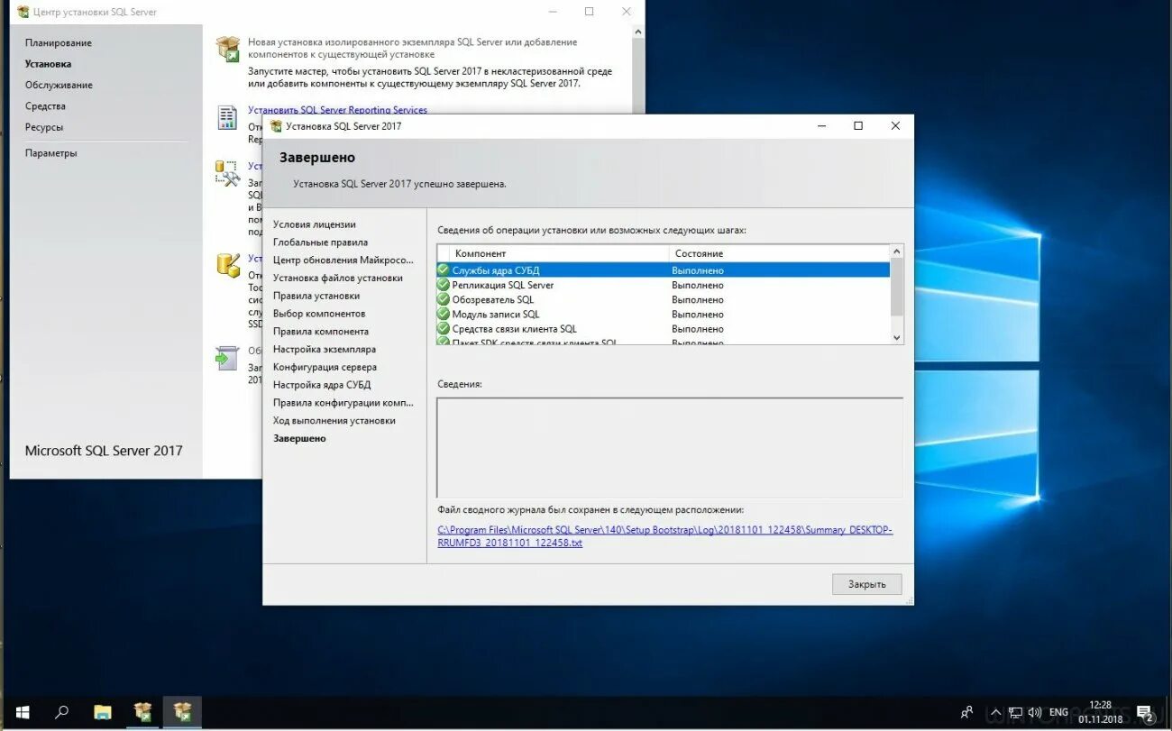Select the Обозреватель SQL row
Image resolution: width=1172 pixels, height=731 pixels.
click(664, 298)
